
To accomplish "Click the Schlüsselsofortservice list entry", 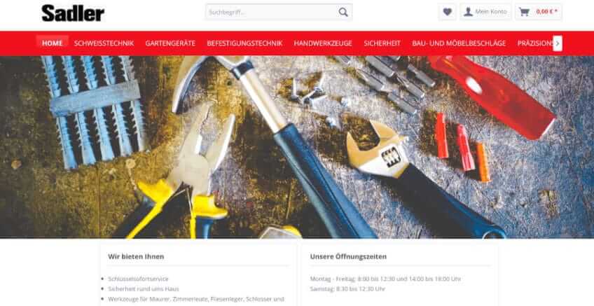I will click(x=138, y=279).
